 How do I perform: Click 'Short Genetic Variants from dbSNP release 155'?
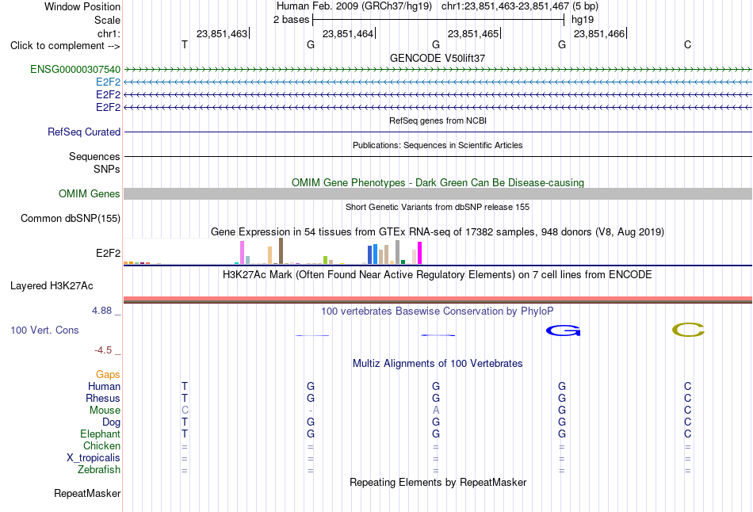[x=438, y=207]
